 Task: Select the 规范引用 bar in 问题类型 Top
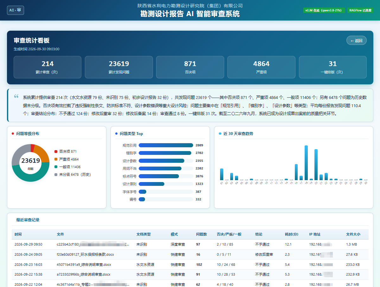166,145
